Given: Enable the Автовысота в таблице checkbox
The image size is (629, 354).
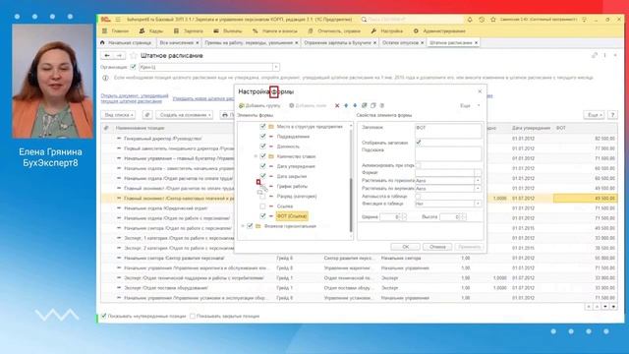Looking at the screenshot, I should [419, 197].
